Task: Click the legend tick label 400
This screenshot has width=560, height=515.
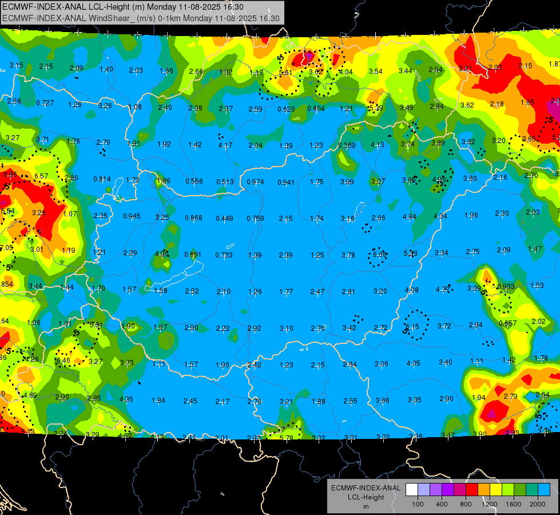Action: [x=442, y=504]
